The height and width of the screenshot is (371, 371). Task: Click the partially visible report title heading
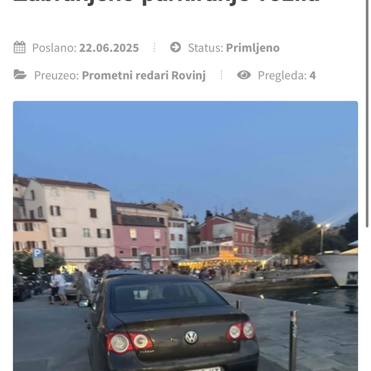[166, 2]
